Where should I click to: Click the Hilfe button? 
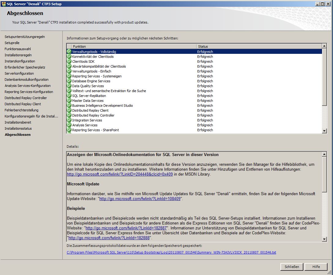tap(316, 266)
